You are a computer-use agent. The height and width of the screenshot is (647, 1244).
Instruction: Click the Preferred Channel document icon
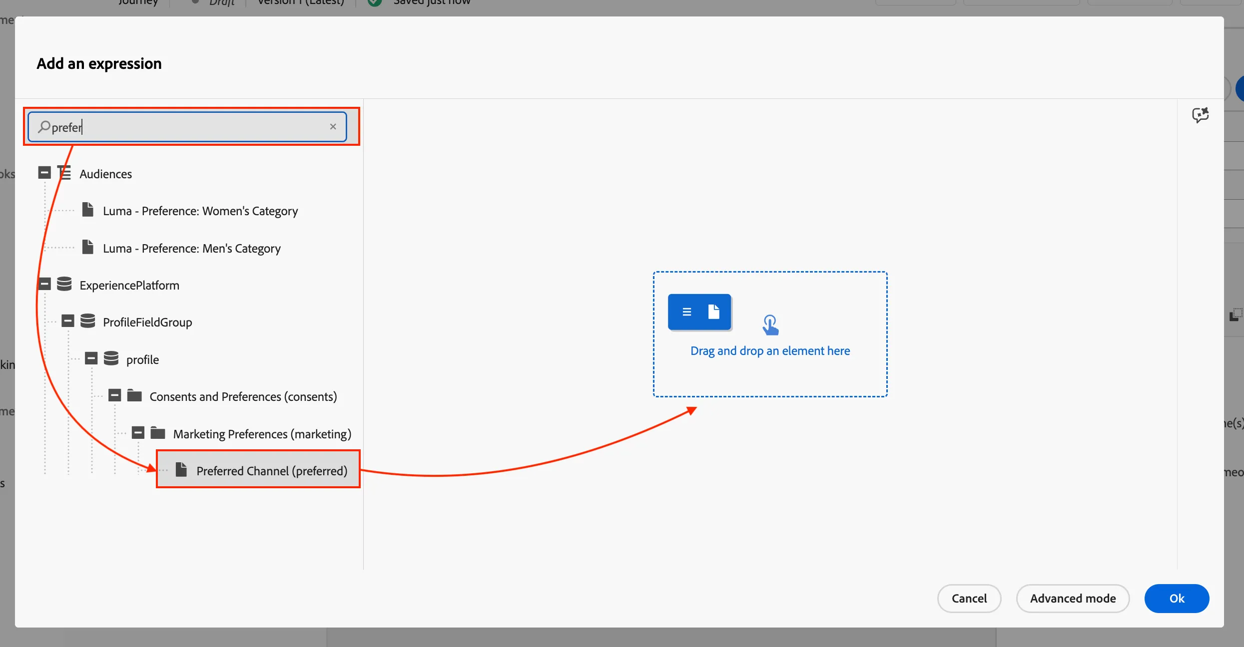[181, 470]
